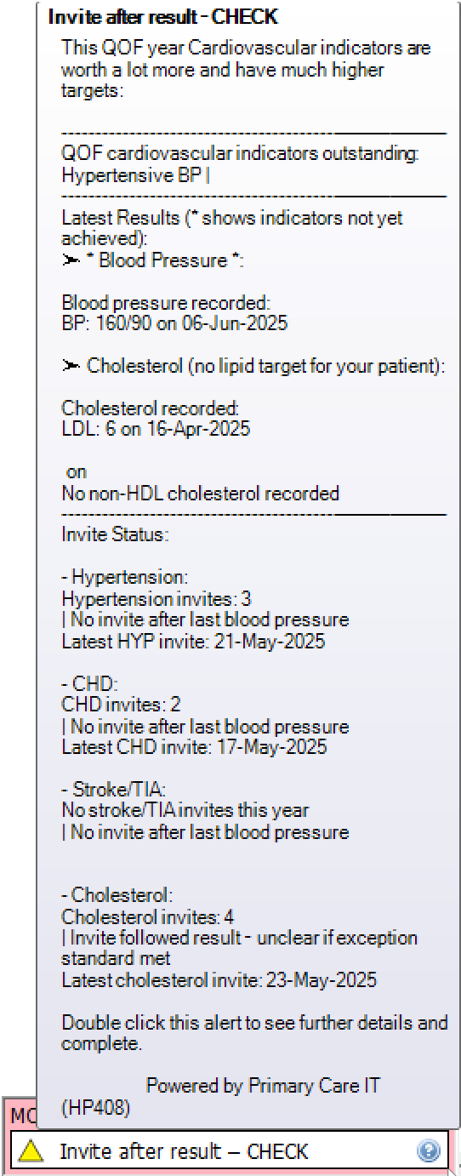
Task: Open the blue help question mark icon
Action: [429, 1151]
